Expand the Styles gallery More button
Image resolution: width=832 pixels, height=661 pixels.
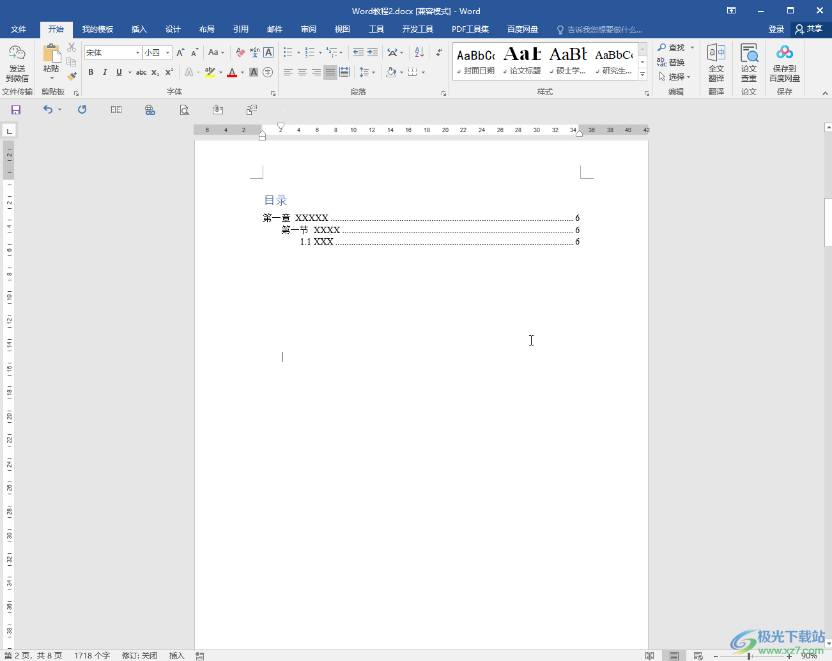point(643,75)
